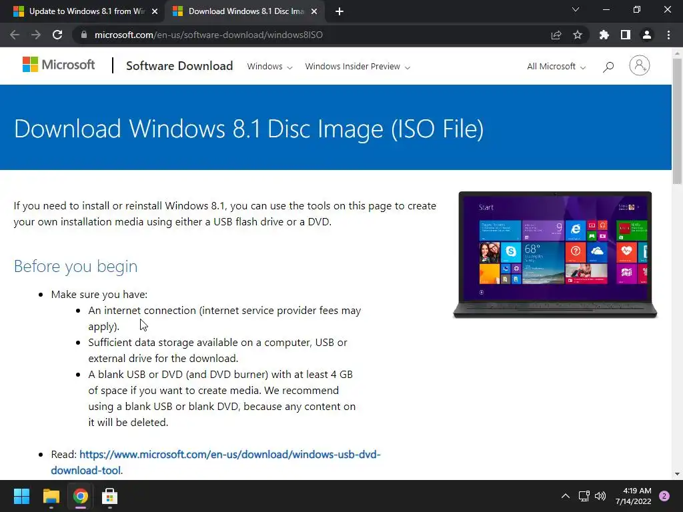The width and height of the screenshot is (683, 512).
Task: Click the scrollbar down arrow
Action: point(677,474)
